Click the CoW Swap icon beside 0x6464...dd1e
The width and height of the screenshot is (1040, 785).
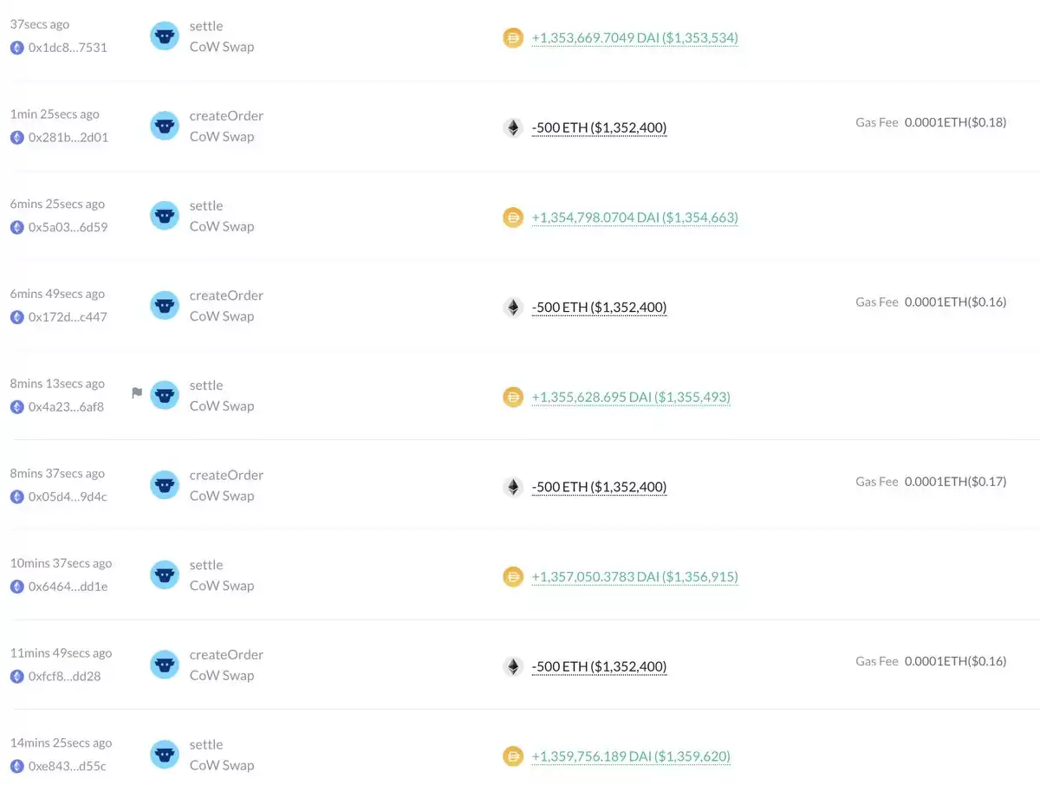tap(165, 574)
